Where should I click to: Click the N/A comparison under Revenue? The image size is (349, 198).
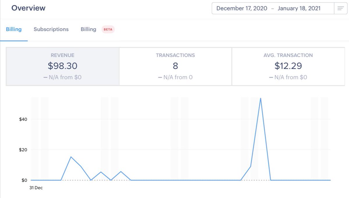tap(63, 77)
